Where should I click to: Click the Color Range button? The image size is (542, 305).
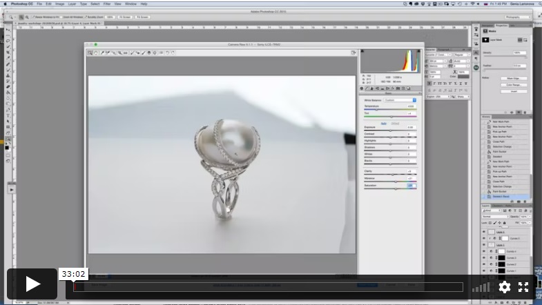click(x=514, y=85)
